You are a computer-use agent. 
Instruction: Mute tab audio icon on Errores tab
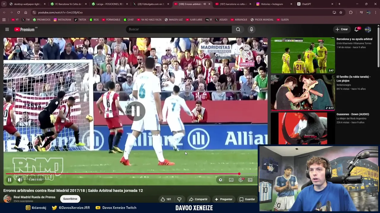click(205, 4)
